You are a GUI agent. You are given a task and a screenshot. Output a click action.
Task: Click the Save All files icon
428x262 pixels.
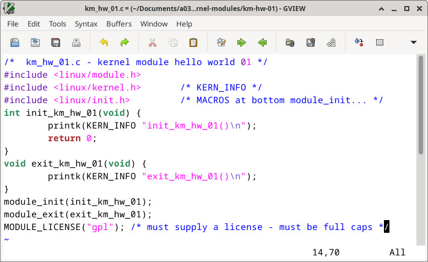tap(56, 42)
